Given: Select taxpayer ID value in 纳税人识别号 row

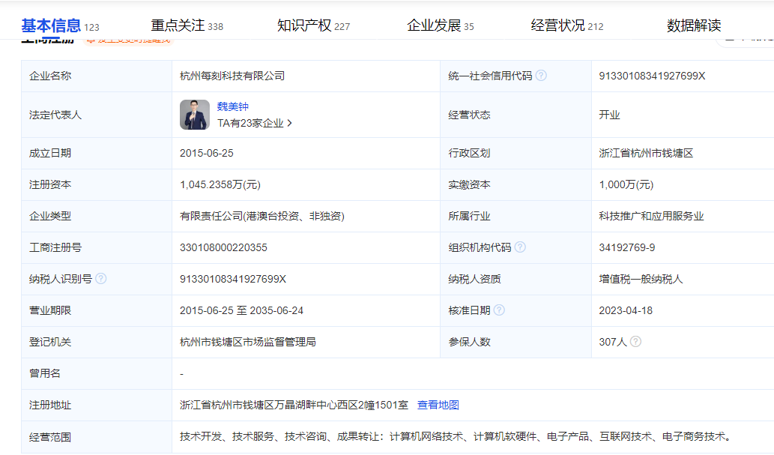Looking at the screenshot, I should point(233,279).
